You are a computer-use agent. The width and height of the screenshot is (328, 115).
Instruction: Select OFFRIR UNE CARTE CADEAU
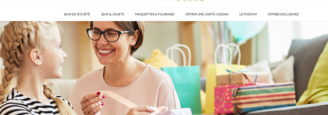click(207, 14)
